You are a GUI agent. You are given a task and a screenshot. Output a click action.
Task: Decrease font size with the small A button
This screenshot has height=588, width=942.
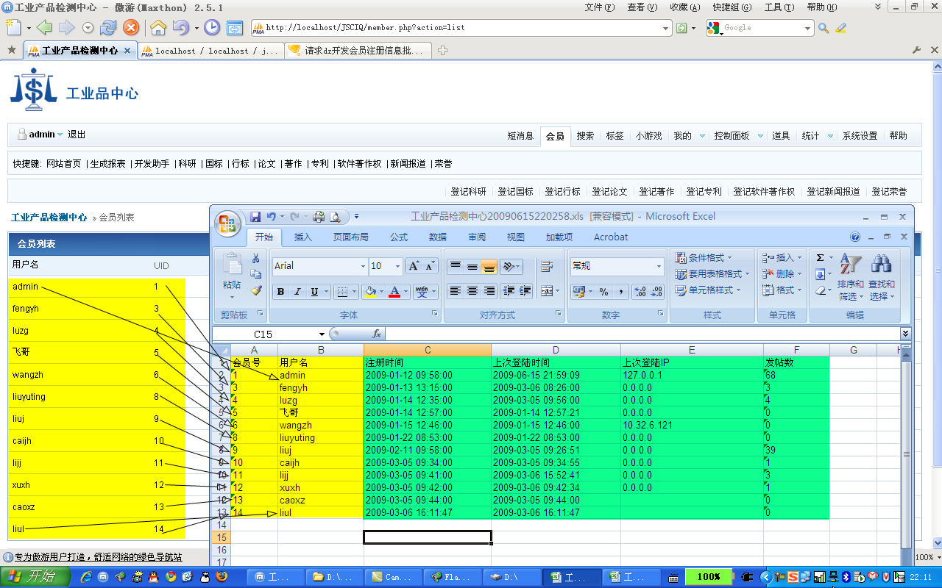coord(431,266)
